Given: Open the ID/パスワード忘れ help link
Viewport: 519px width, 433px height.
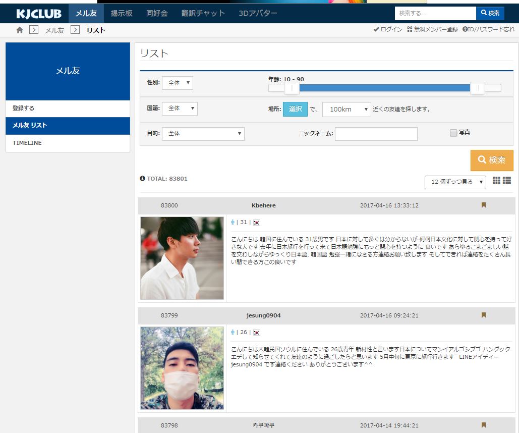Looking at the screenshot, I should (491, 30).
